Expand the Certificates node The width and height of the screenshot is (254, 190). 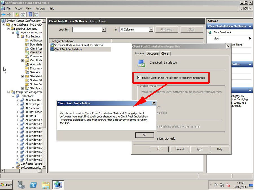pos(23,61)
